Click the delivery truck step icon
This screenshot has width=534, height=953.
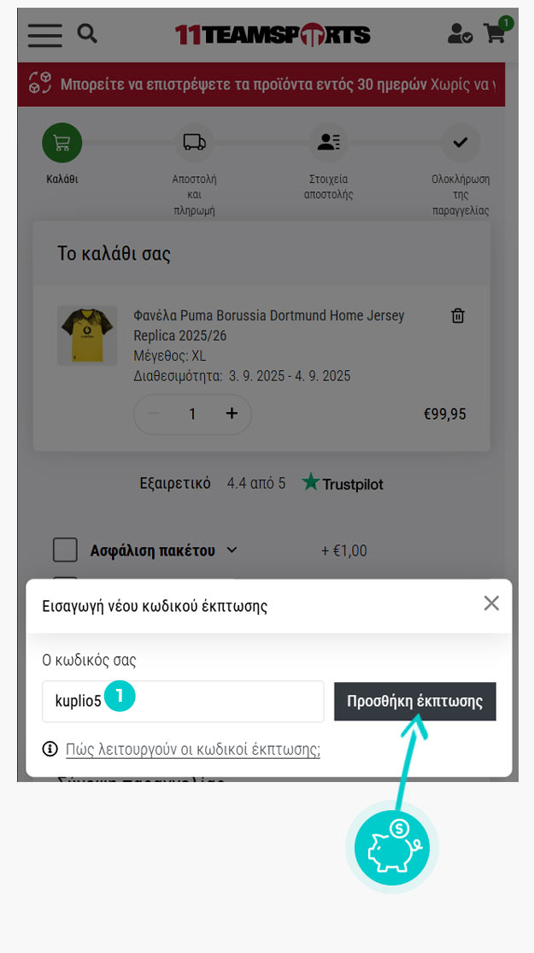click(x=194, y=143)
